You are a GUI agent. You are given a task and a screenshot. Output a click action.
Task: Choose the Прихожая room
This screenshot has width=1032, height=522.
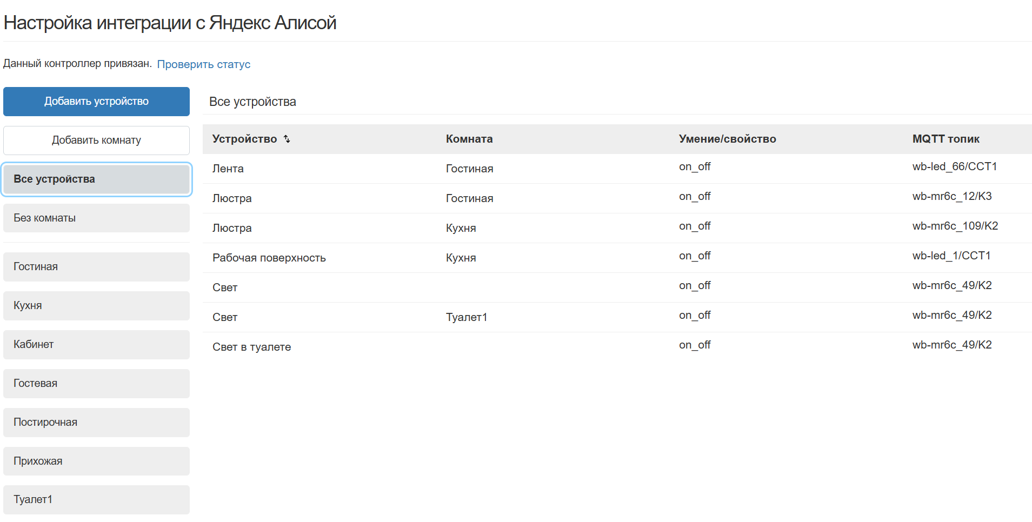coord(96,461)
